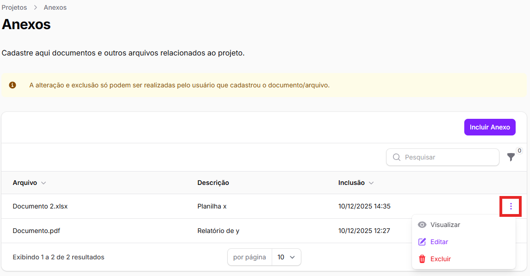Click the info icon in the yellow notice
Viewport: 530px width, 276px height.
pyautogui.click(x=12, y=85)
